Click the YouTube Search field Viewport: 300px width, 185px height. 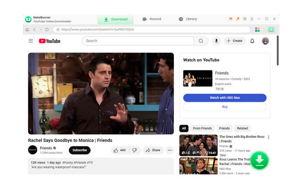(x=138, y=41)
